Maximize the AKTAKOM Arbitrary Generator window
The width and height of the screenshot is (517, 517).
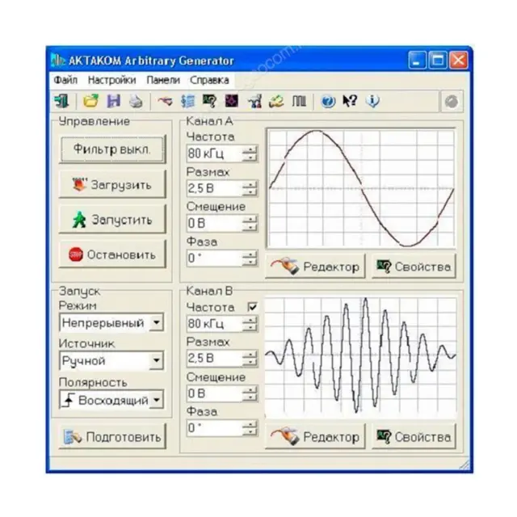click(x=438, y=60)
